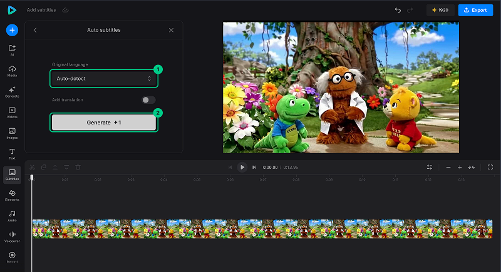Click the scissors split tool

[x=32, y=167]
